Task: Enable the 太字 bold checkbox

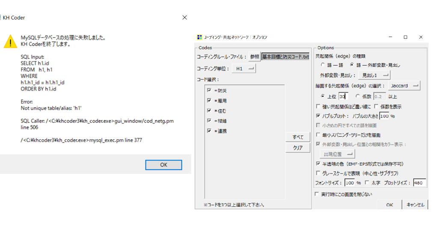Action: [367, 182]
